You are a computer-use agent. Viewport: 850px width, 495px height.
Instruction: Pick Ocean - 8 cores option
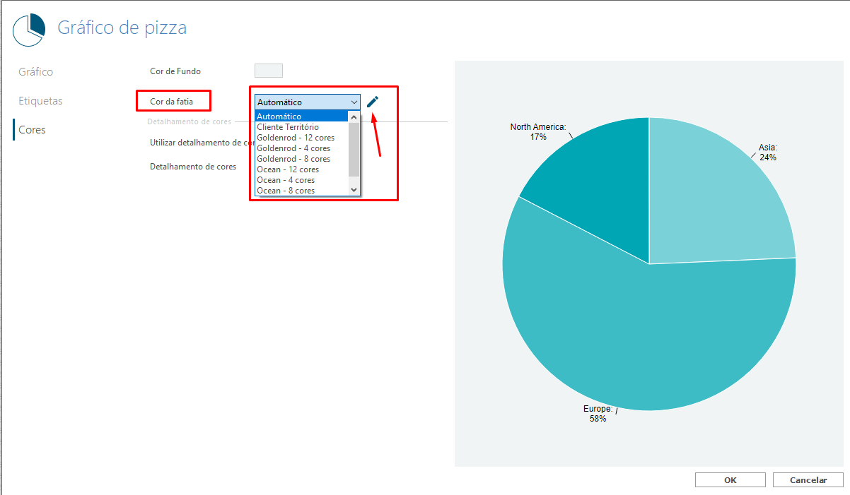pyautogui.click(x=286, y=191)
